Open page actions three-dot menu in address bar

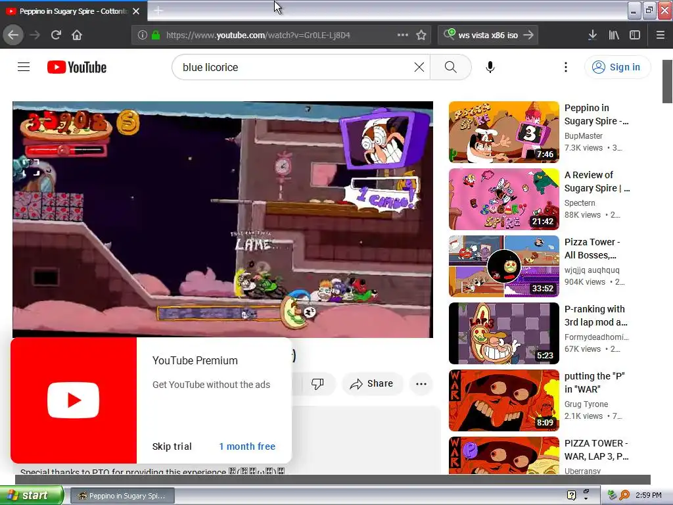click(x=403, y=35)
